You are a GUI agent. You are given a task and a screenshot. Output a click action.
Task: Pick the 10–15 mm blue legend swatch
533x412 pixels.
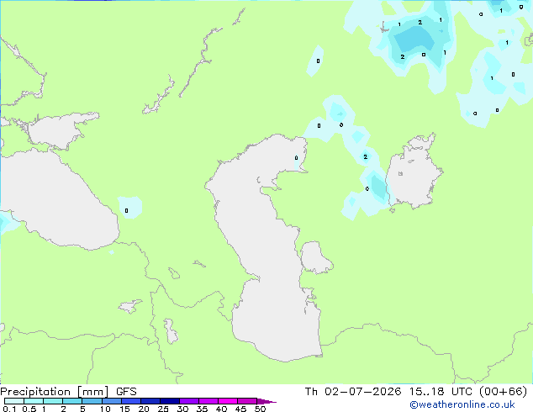coord(111,401)
